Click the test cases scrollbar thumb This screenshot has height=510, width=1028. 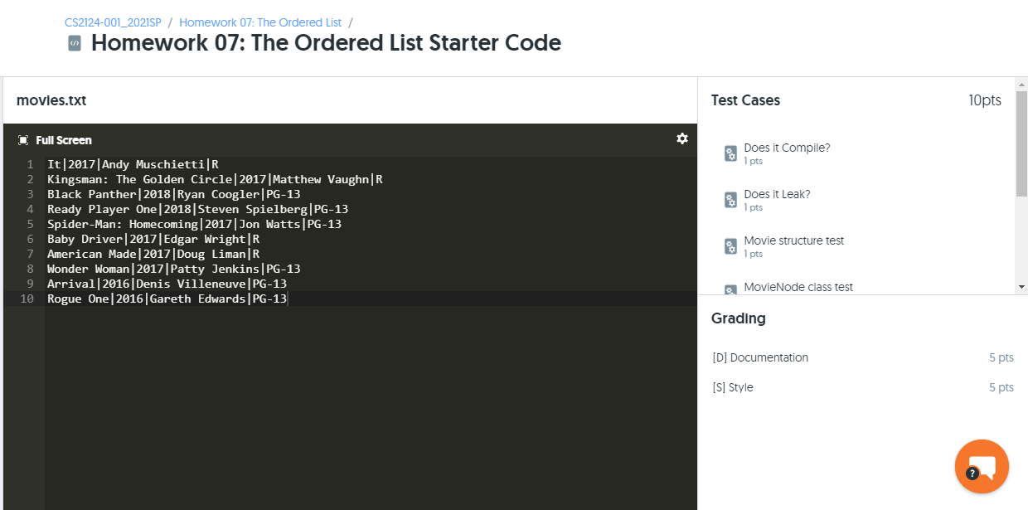1021,142
